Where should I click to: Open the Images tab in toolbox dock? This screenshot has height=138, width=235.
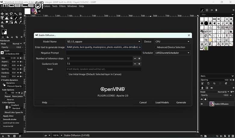17,37
